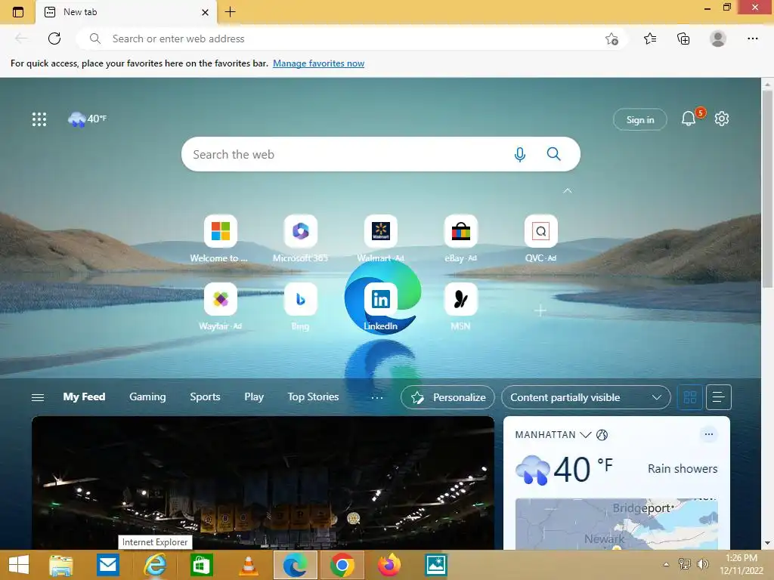Select the Gaming tab
Screen dimensions: 774x580
(147, 396)
